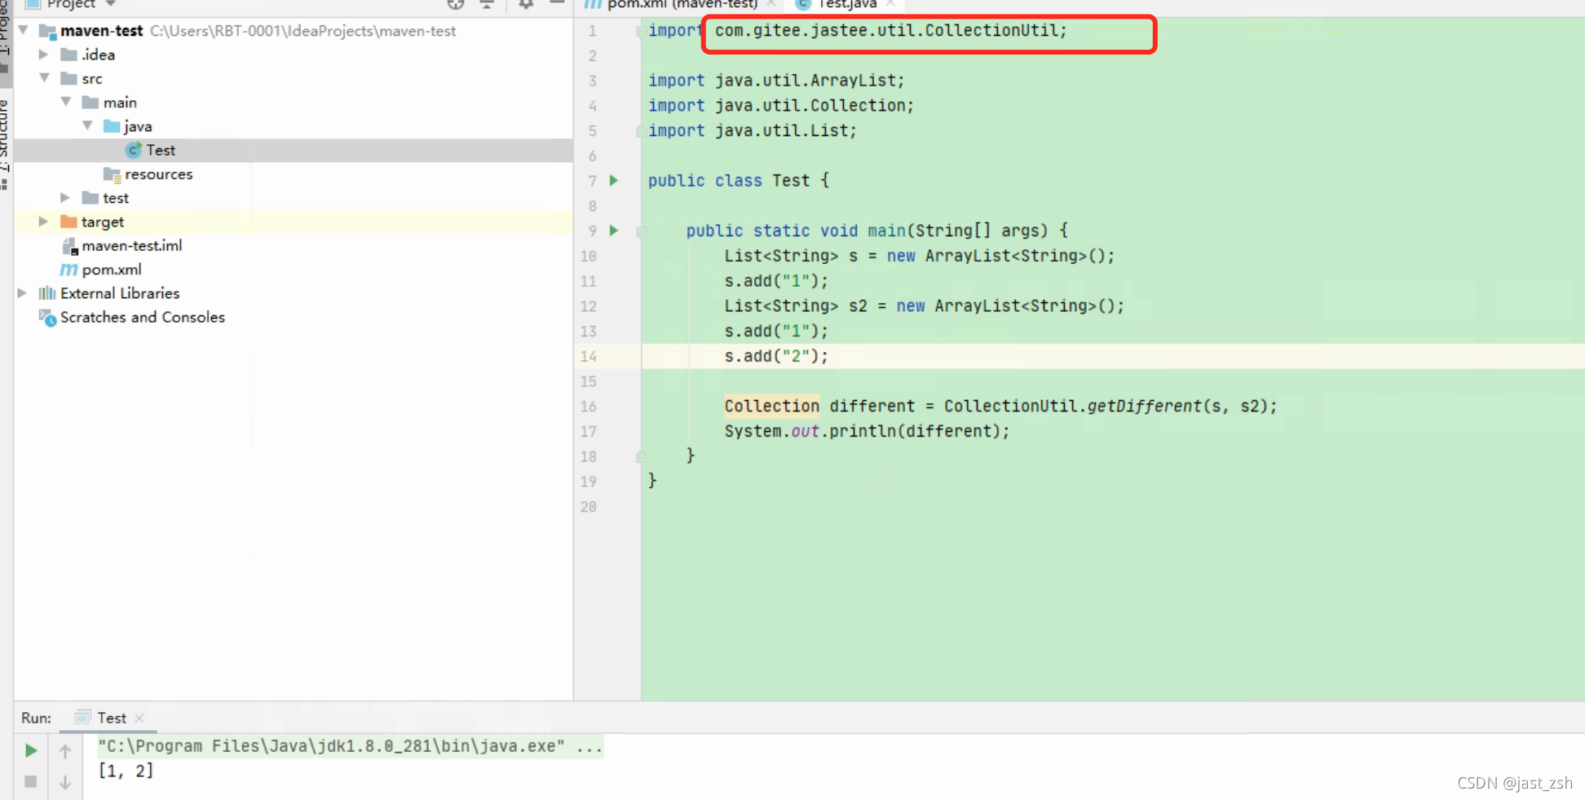1585x800 pixels.
Task: Click the locate/scroll-from-source icon
Action: [456, 4]
